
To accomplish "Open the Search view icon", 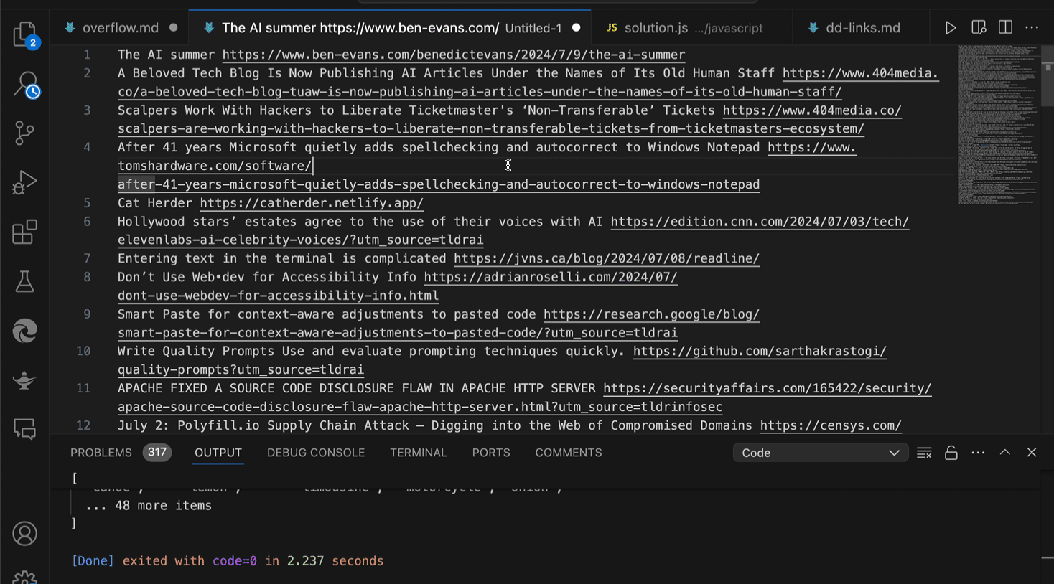I will [x=25, y=84].
